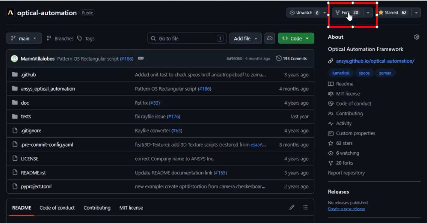View the 6 watching link
Screen dimensions: 427x223
click(x=344, y=153)
